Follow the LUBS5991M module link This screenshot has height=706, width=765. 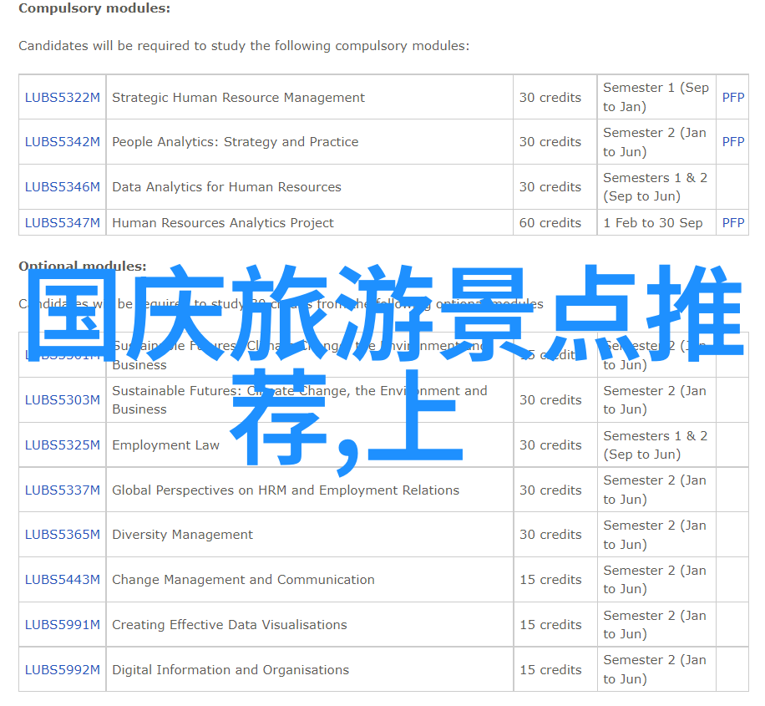click(x=63, y=625)
